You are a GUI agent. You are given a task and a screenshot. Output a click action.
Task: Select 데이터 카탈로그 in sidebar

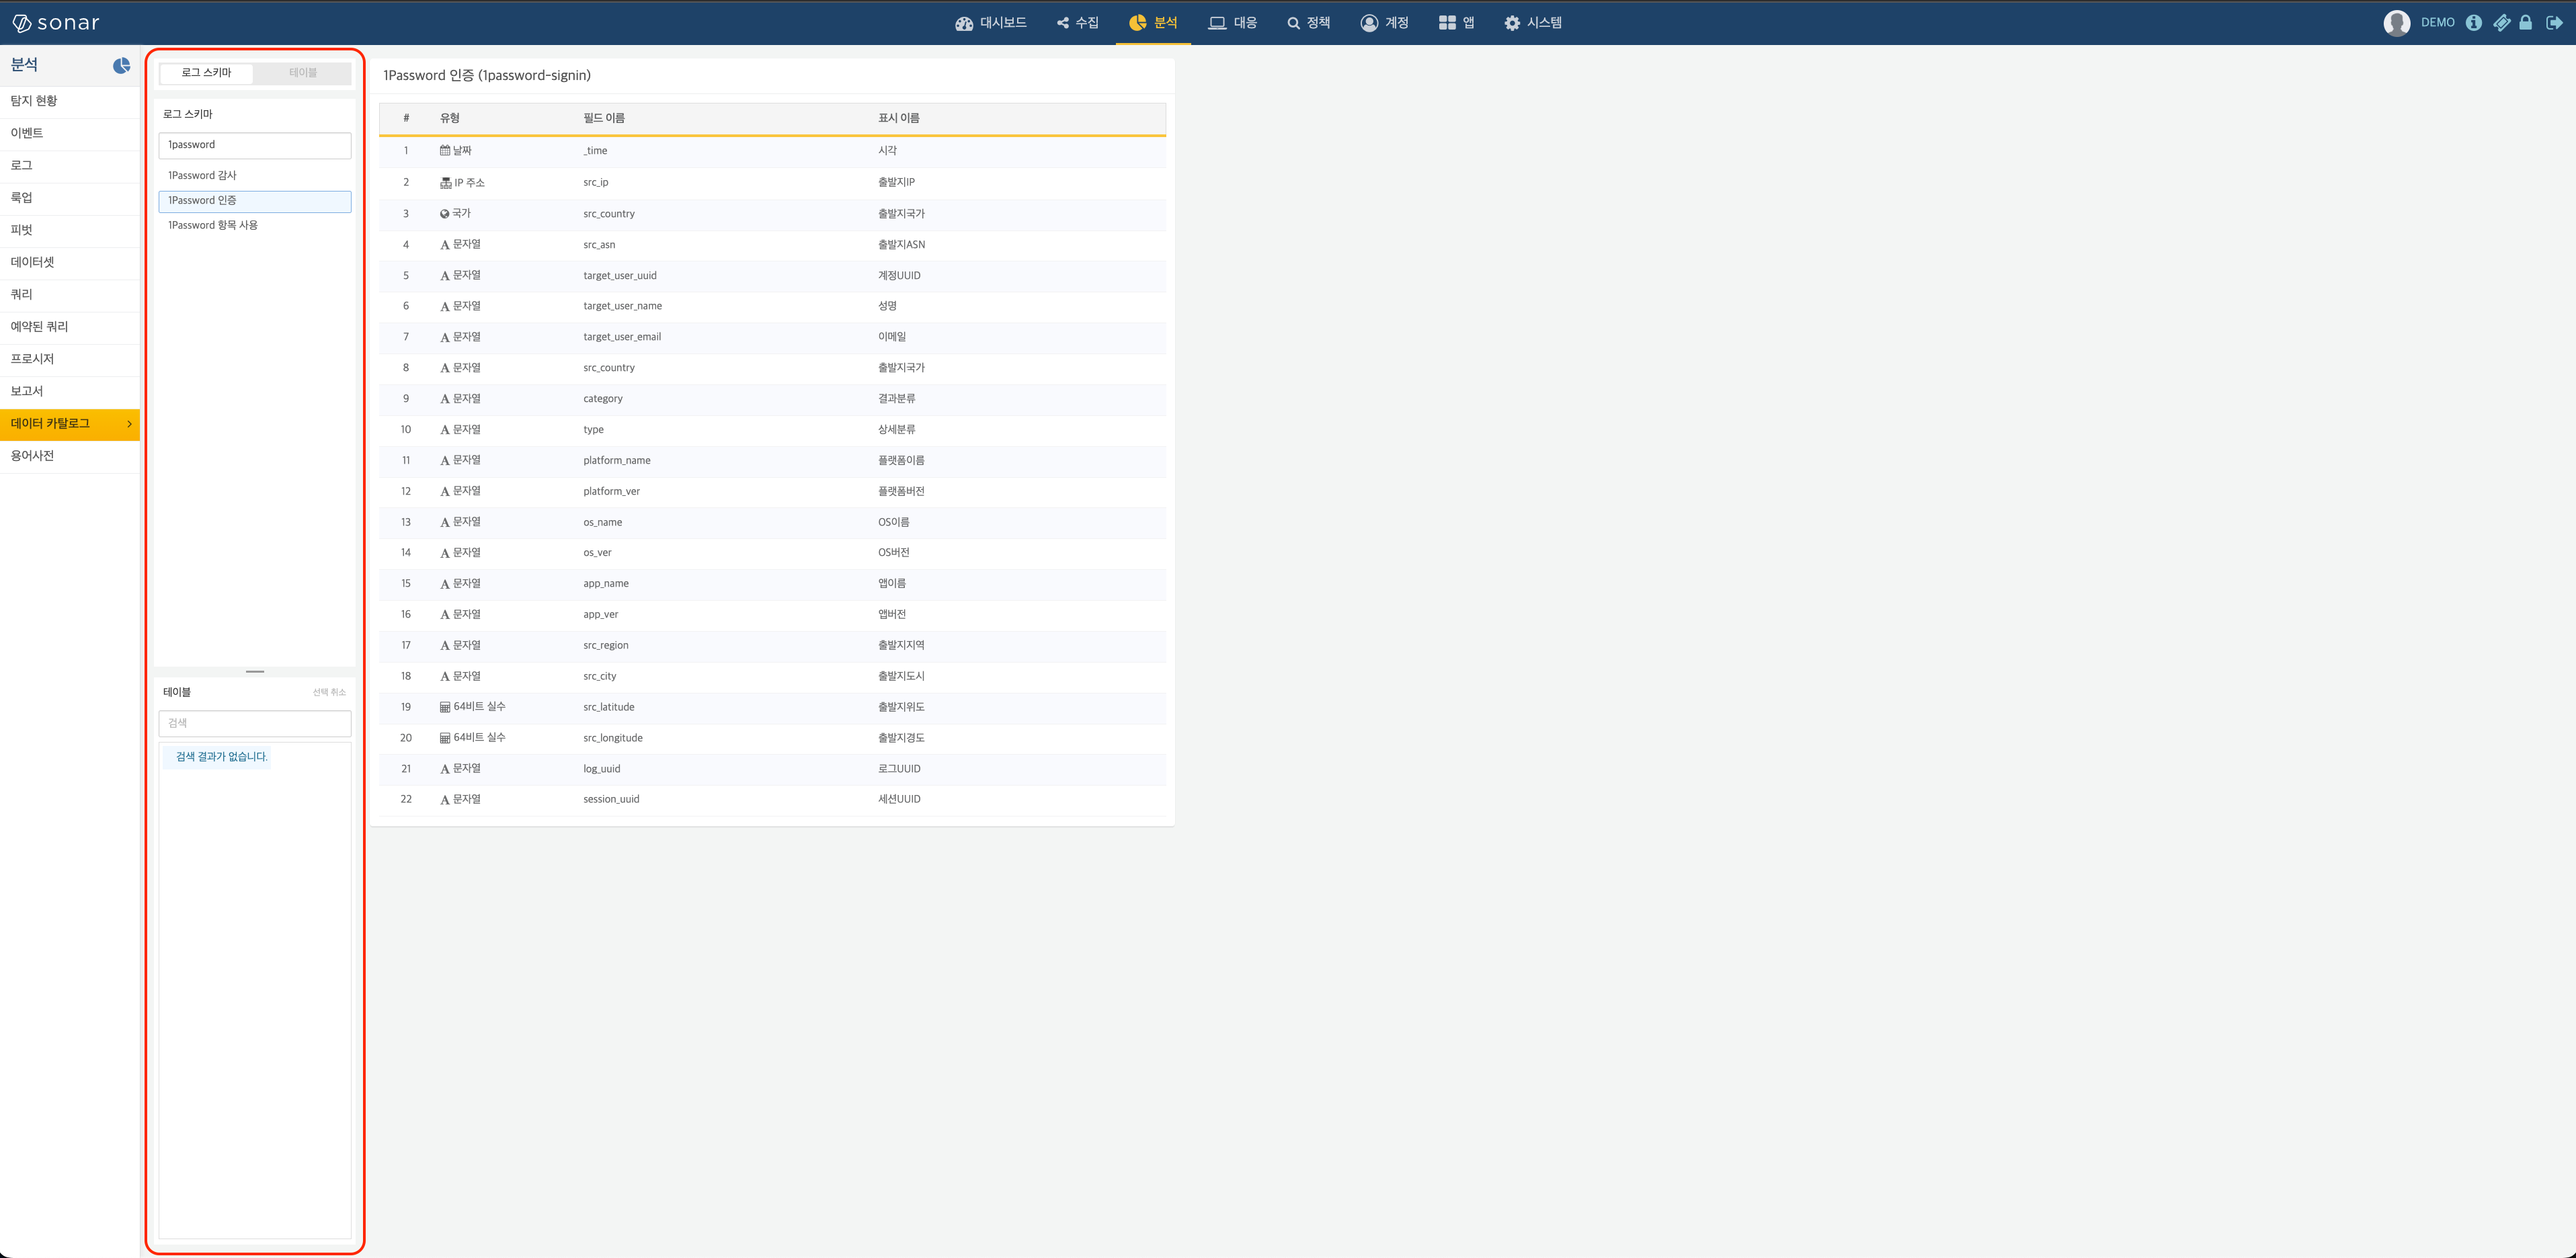[70, 424]
